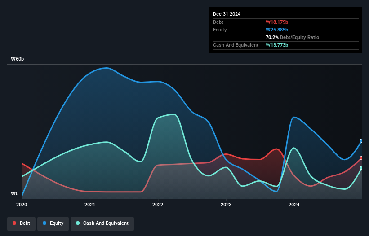The image size is (369, 236).
Task: Click the blue Equity legend dot
Action: tap(44, 223)
